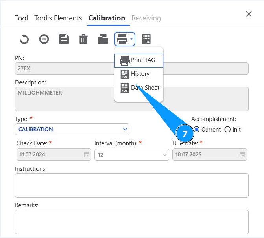Expand the Interval (month) dropdown
The height and width of the screenshot is (238, 264).
[165, 155]
